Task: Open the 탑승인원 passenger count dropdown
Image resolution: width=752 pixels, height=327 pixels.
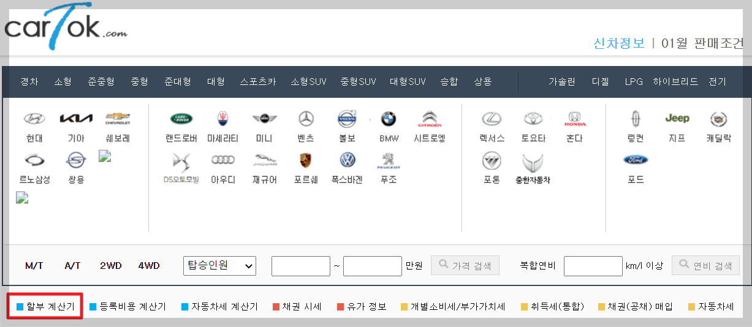Action: click(219, 265)
